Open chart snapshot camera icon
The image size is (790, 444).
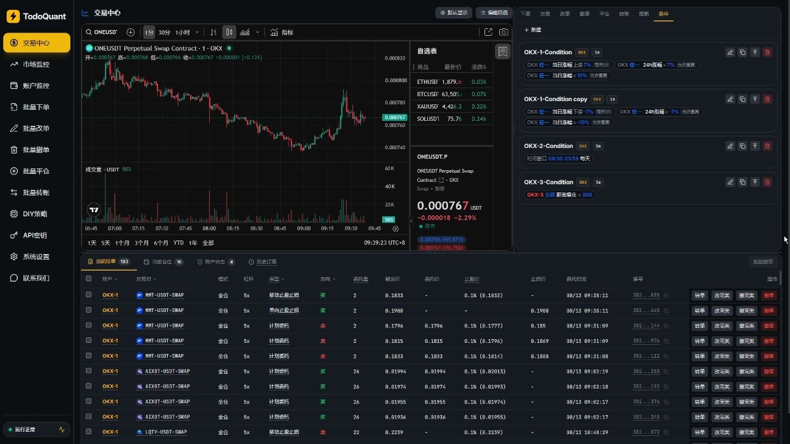click(x=504, y=32)
